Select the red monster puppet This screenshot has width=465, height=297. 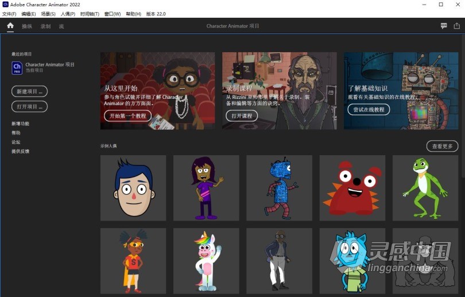click(x=352, y=188)
